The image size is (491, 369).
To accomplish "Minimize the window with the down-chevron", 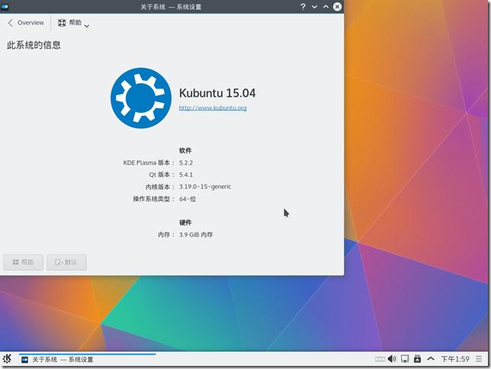I will coord(314,7).
